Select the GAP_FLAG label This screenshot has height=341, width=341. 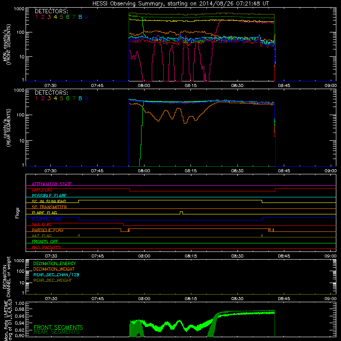(42, 190)
